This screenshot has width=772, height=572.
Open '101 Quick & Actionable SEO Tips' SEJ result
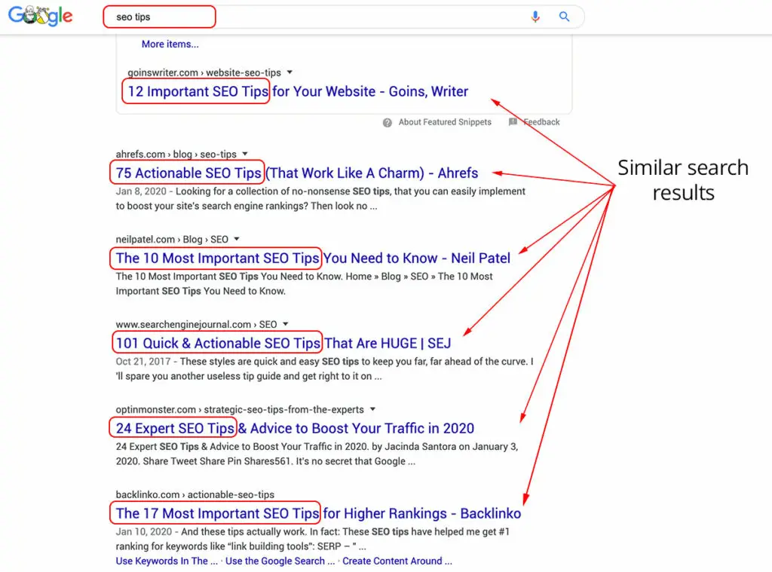283,344
